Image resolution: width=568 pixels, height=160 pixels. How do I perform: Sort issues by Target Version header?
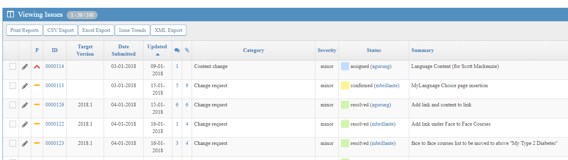coord(86,50)
